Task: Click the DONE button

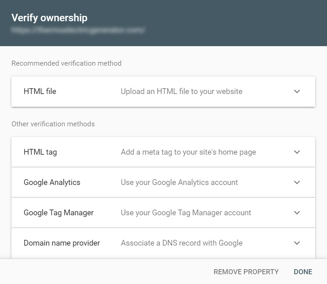Action: coord(303,272)
